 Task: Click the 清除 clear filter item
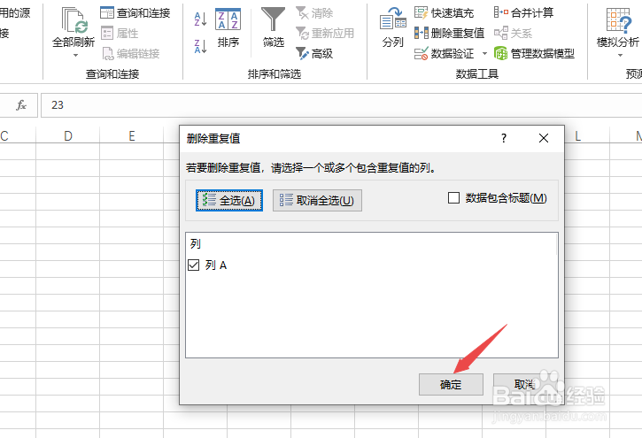click(314, 13)
